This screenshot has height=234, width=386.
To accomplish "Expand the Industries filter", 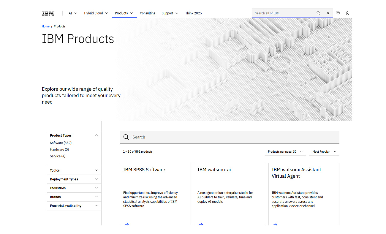I will click(74, 188).
